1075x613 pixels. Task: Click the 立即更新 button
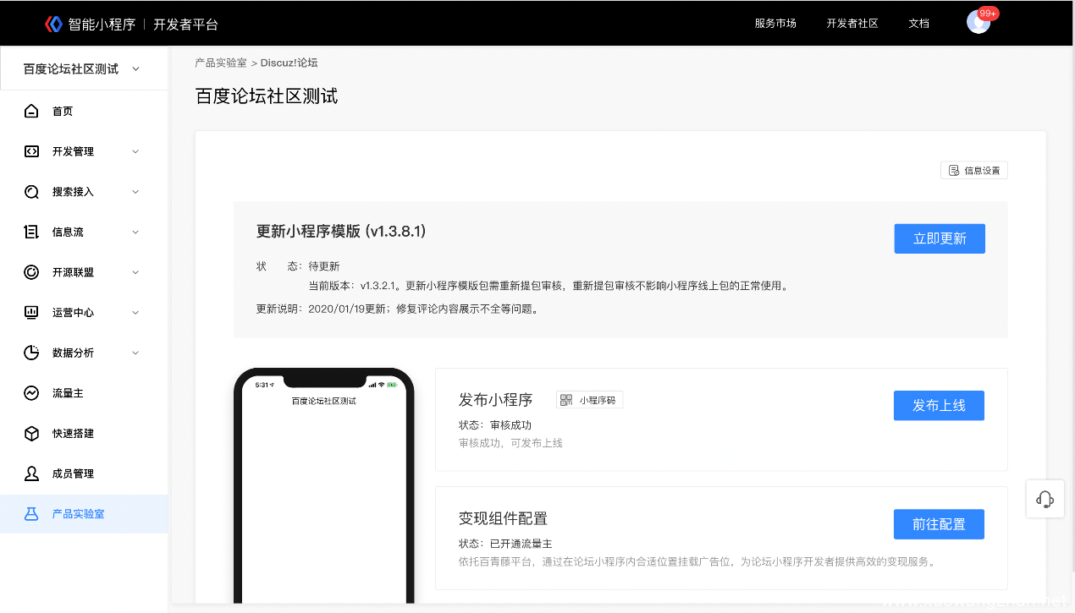pyautogui.click(x=939, y=238)
